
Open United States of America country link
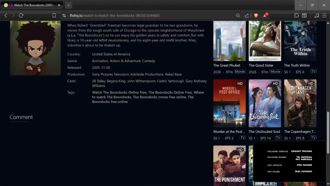click(x=111, y=54)
